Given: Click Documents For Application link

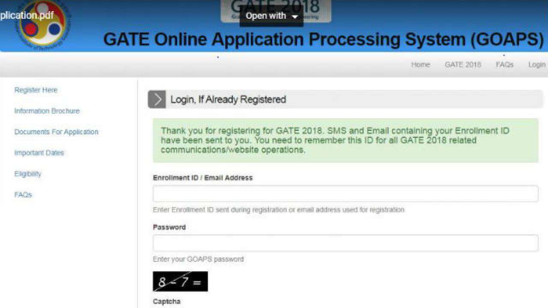Looking at the screenshot, I should click(56, 132).
